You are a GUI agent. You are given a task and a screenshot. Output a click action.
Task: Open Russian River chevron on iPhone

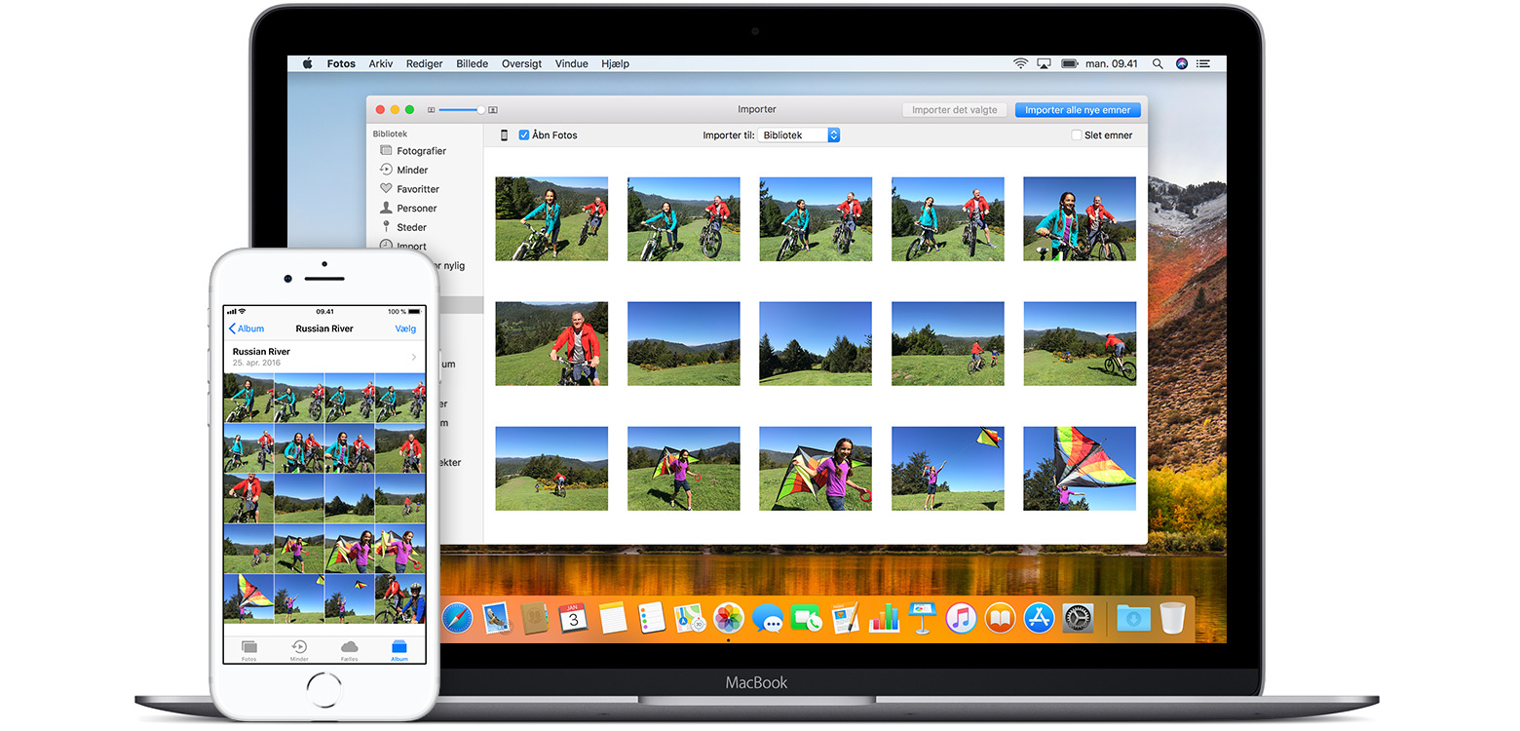coord(414,358)
